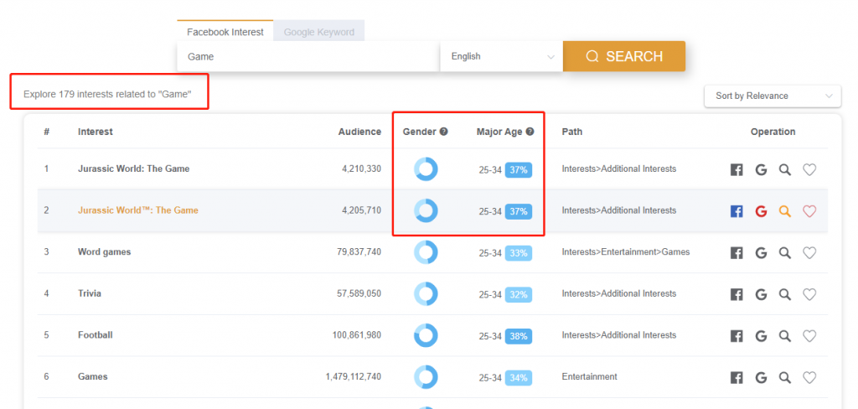Switch to Google Keyword tab

(x=319, y=32)
